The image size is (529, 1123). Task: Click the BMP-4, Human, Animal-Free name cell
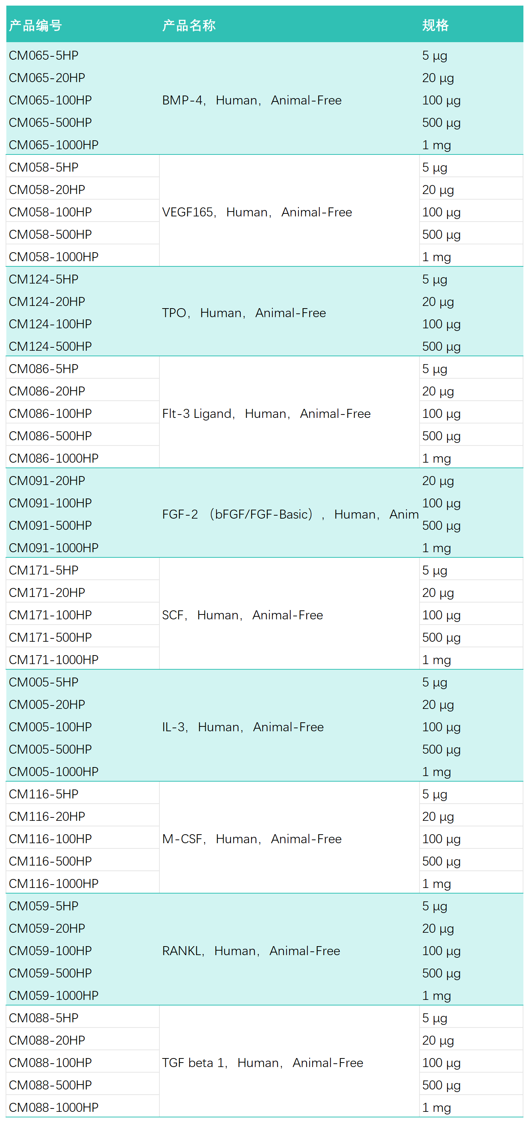coord(252,100)
